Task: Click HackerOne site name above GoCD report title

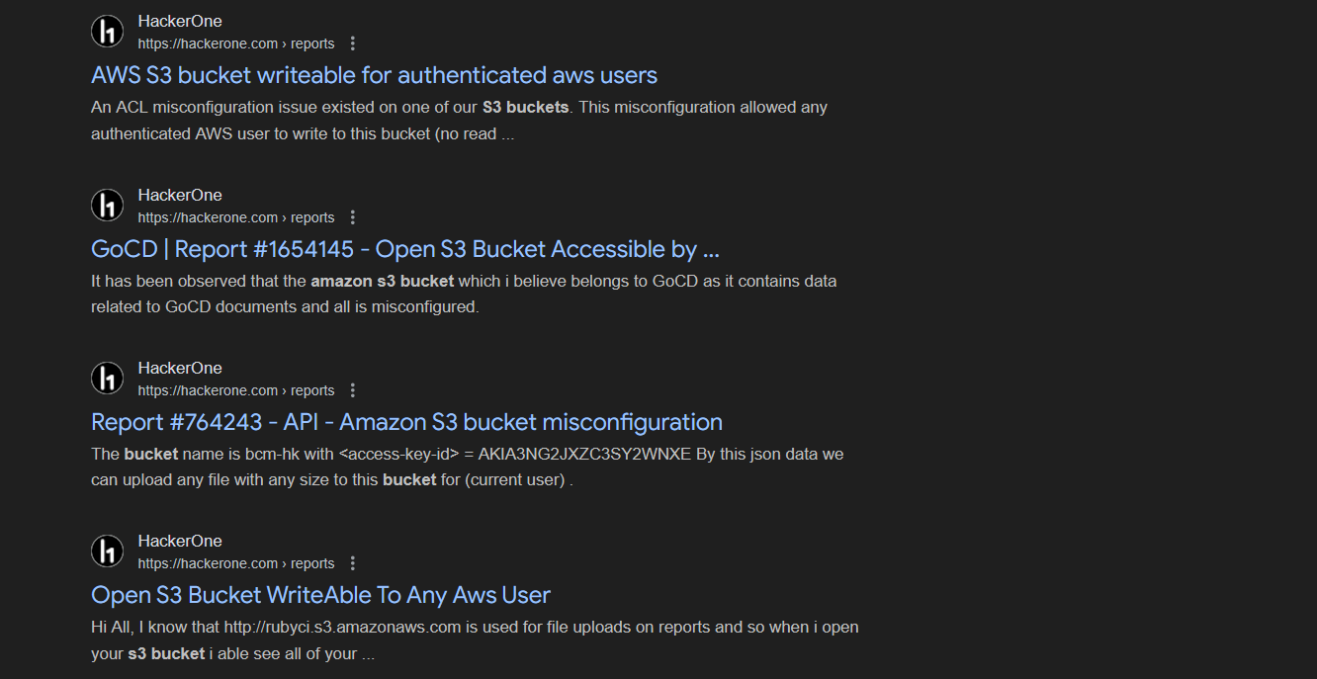Action: coord(180,195)
